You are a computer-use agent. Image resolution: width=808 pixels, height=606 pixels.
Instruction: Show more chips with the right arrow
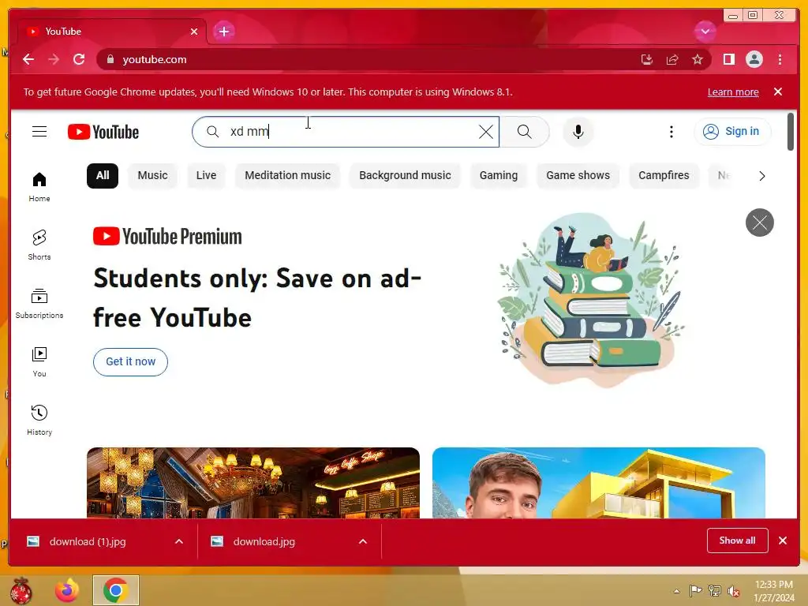click(761, 176)
